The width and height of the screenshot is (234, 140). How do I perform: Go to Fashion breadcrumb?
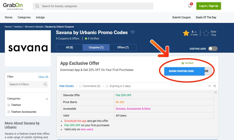(18, 27)
